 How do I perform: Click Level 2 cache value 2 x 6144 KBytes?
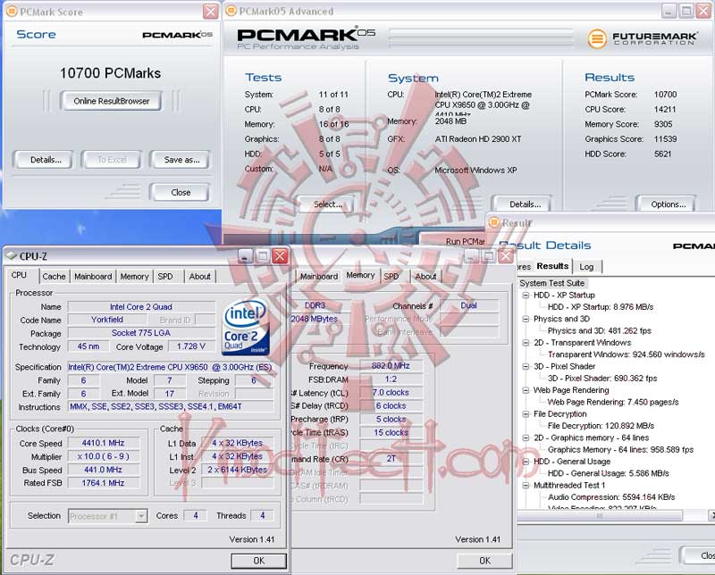pyautogui.click(x=237, y=470)
